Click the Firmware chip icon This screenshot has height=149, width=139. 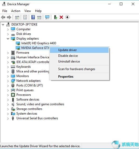(13, 53)
